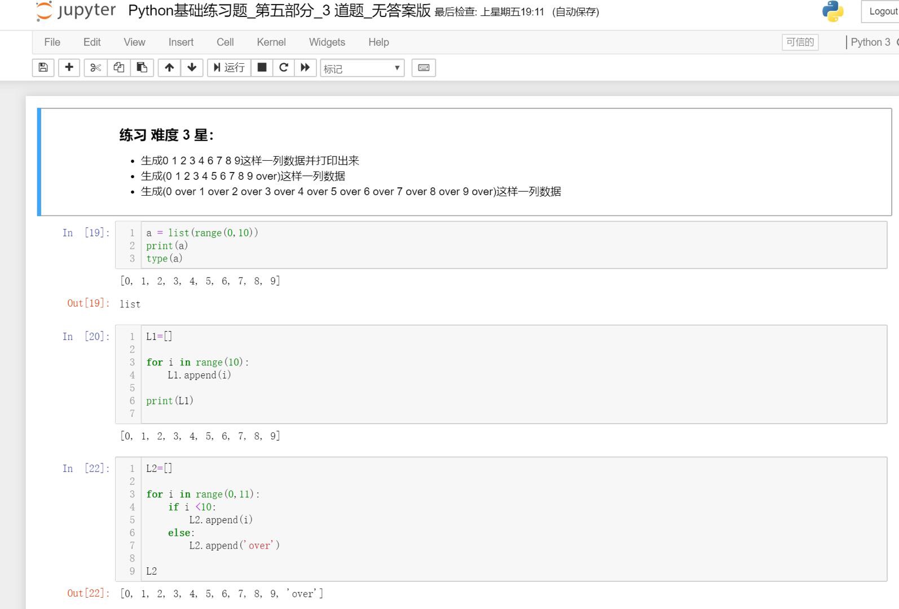This screenshot has height=609, width=899.
Task: Open the Widgets menu
Action: (327, 42)
